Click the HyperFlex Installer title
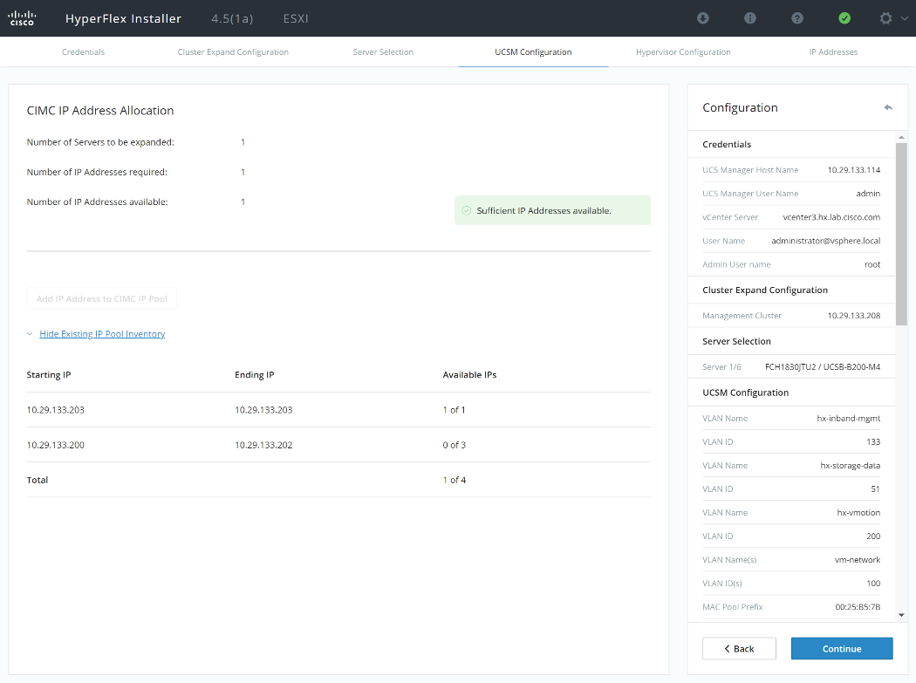Screen dimensions: 916x683 123,18
